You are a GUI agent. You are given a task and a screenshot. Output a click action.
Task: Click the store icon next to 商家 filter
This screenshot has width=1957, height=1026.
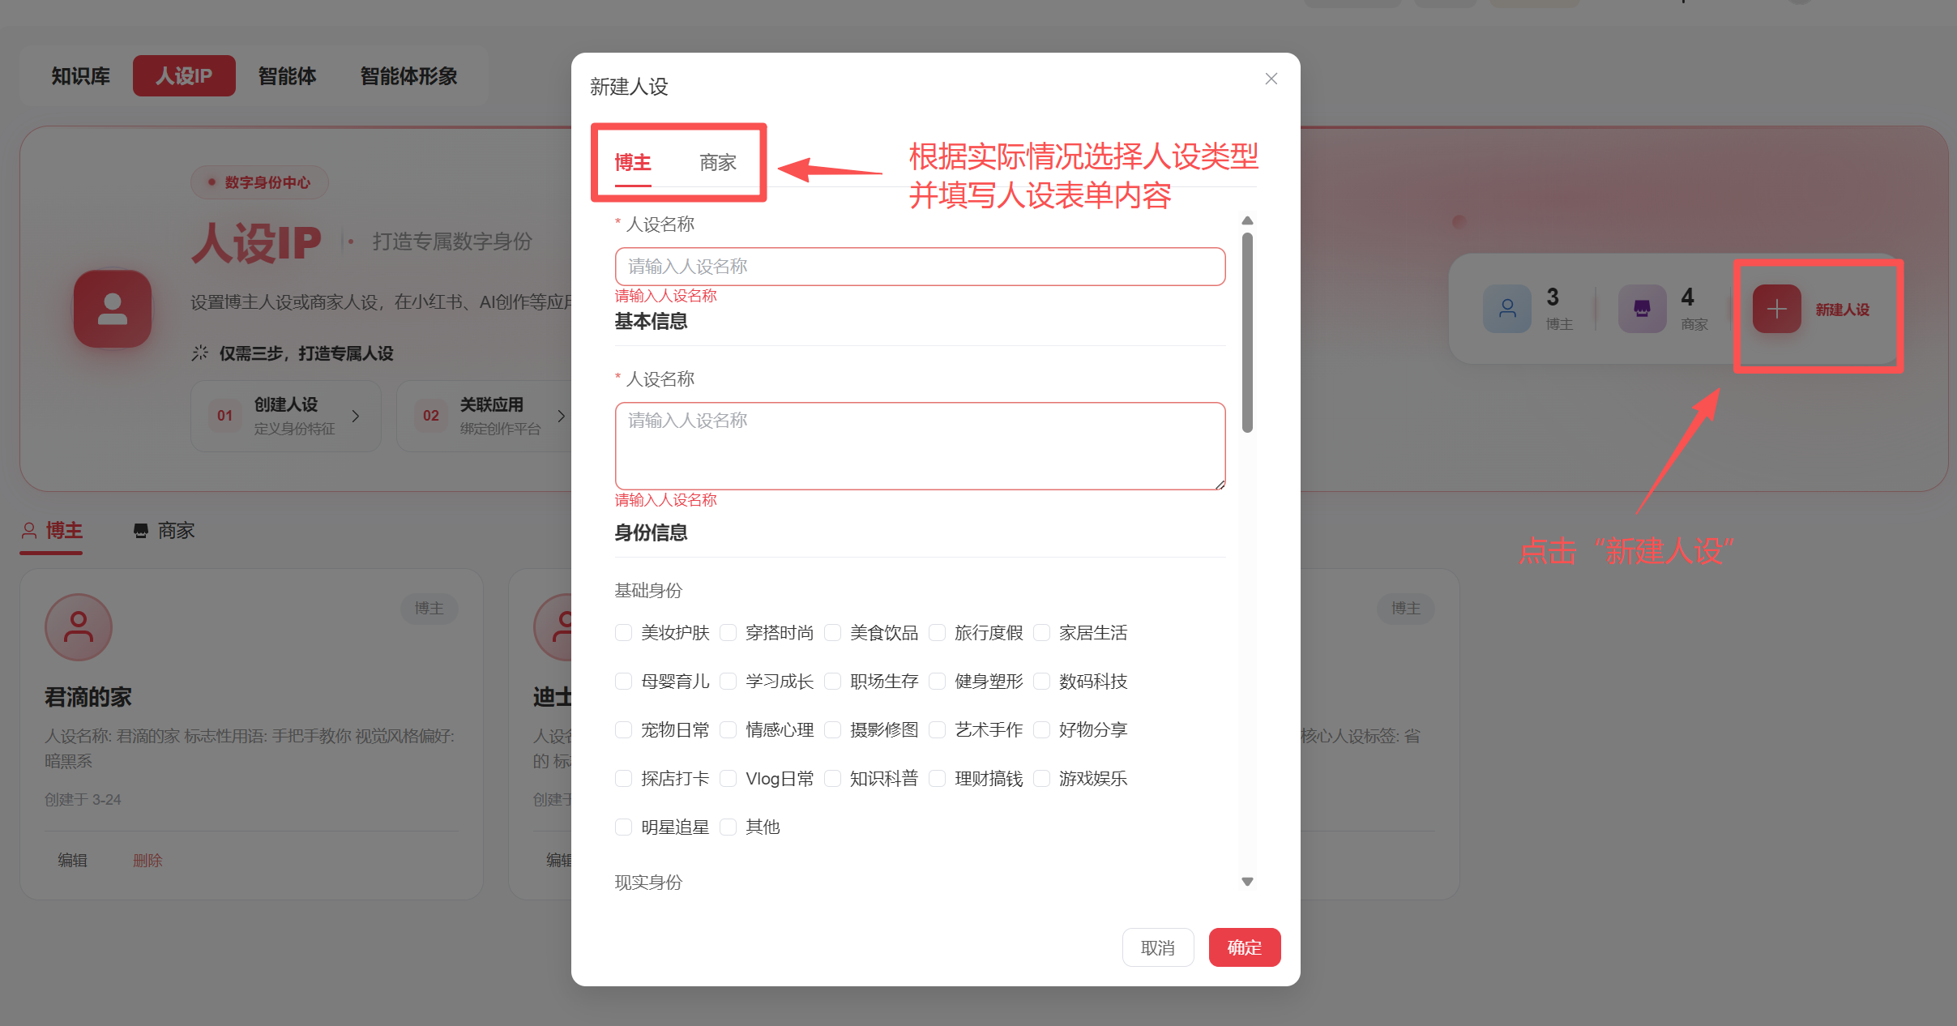pos(139,531)
